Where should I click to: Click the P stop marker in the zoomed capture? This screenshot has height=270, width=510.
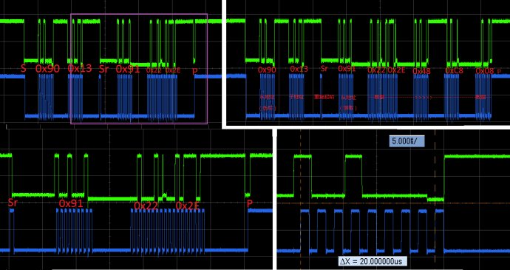[x=250, y=203]
